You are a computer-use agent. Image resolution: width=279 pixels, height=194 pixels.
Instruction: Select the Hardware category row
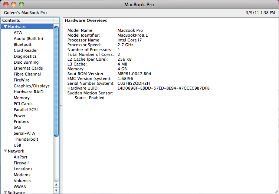point(27,27)
